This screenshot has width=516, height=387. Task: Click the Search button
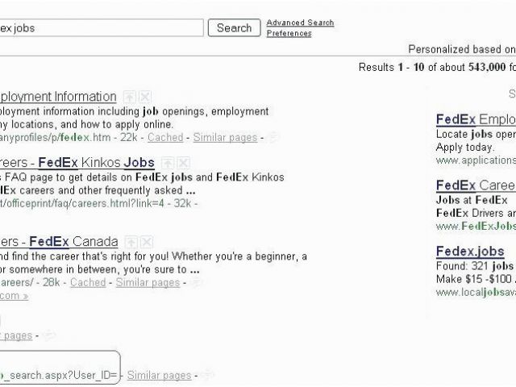coord(235,27)
